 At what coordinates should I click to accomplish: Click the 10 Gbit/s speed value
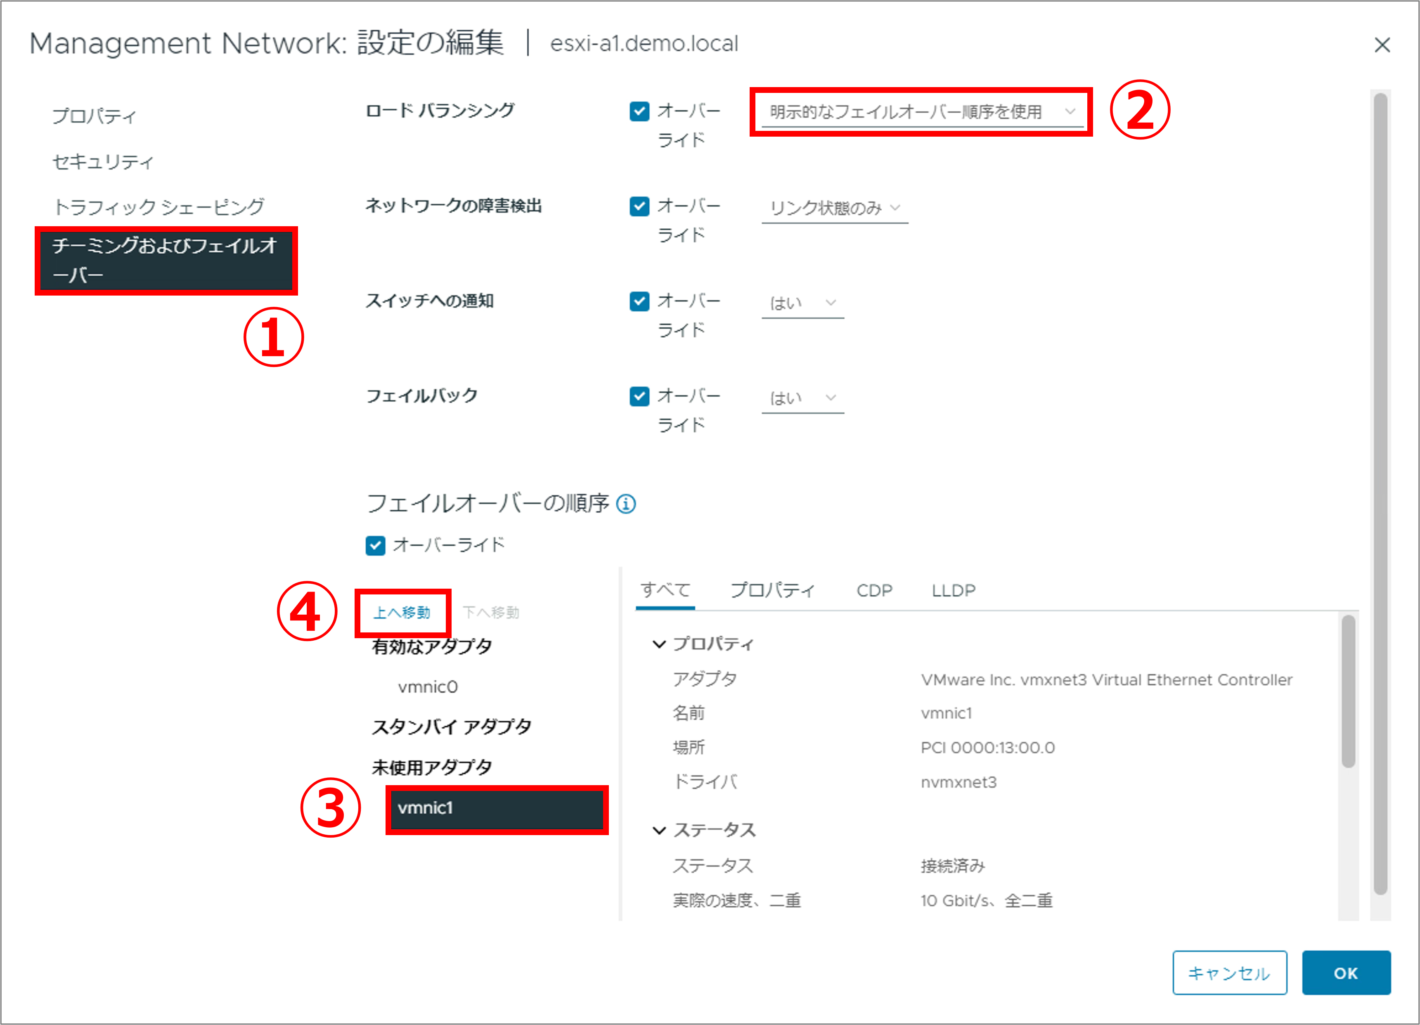coord(986,900)
